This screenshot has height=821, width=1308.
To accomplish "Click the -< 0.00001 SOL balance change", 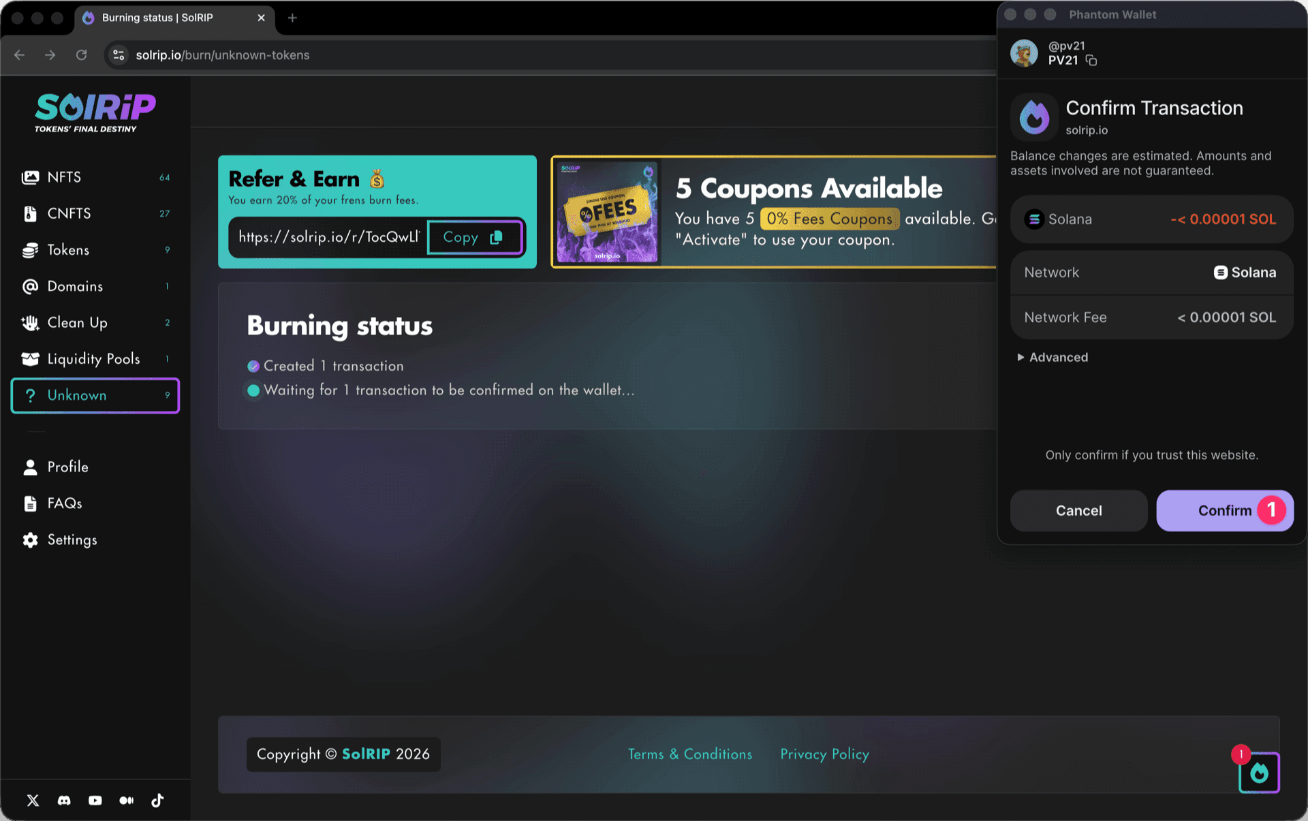I will (x=1223, y=219).
